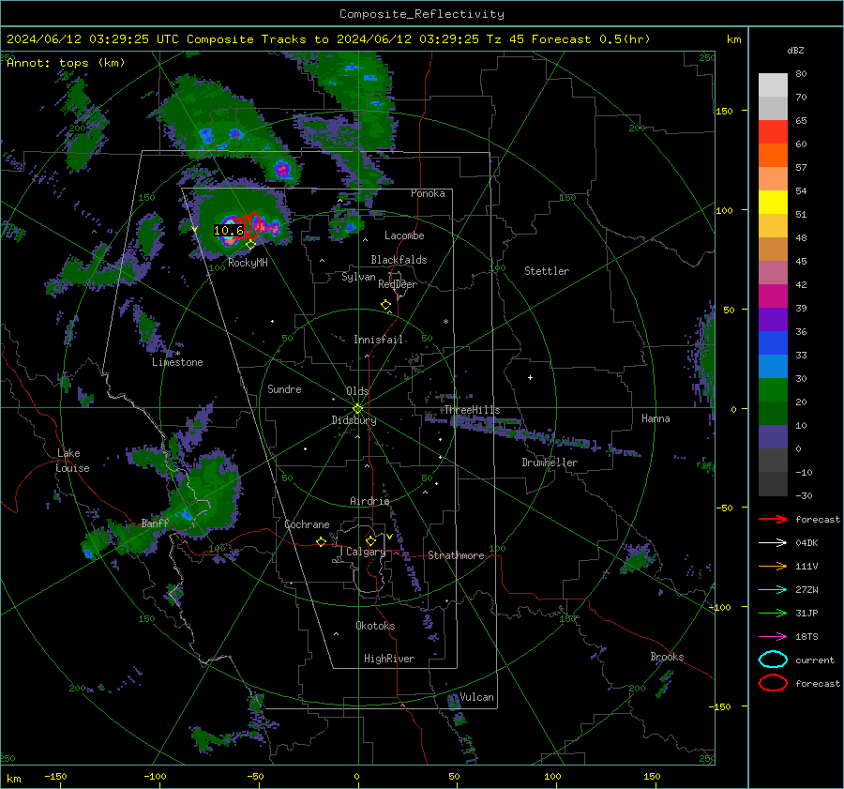Click the ThreeHills city label
Viewport: 844px width, 789px height.
point(472,410)
